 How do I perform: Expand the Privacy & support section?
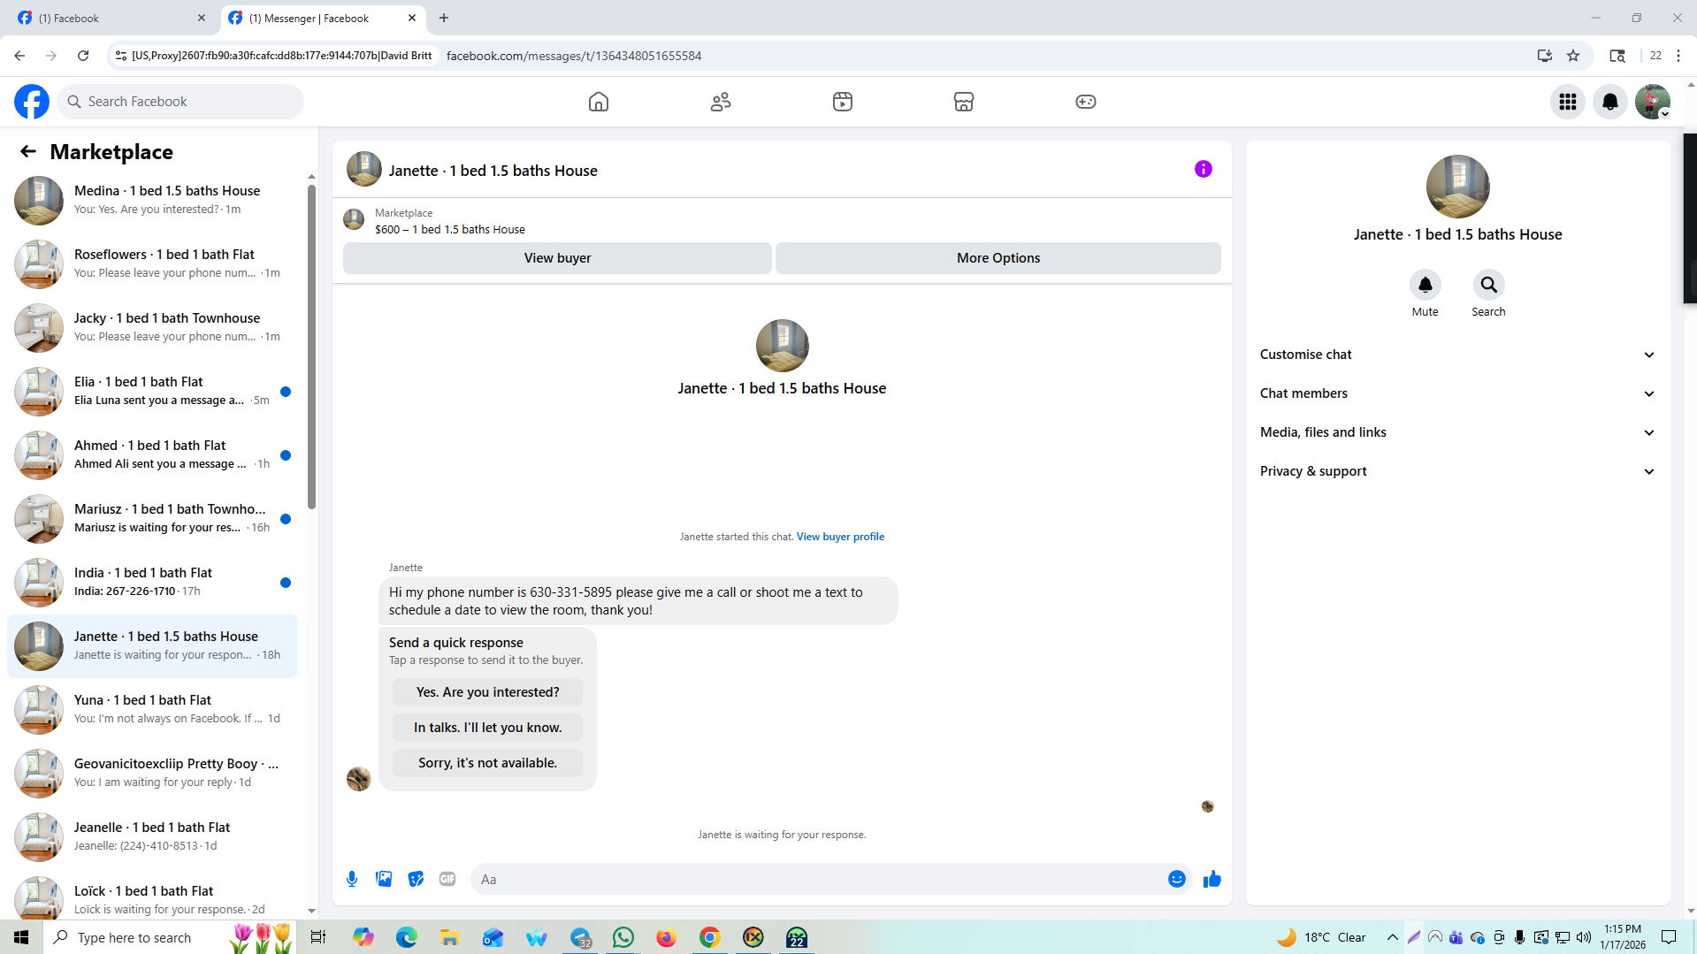click(1457, 471)
